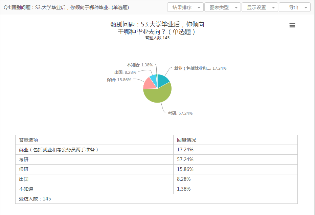The image size is (315, 215).
Task: Click the Q4 question title in header bar
Action: (66, 7)
